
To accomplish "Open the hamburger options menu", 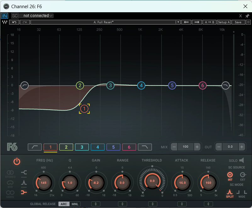I will pyautogui.click(x=248, y=22).
